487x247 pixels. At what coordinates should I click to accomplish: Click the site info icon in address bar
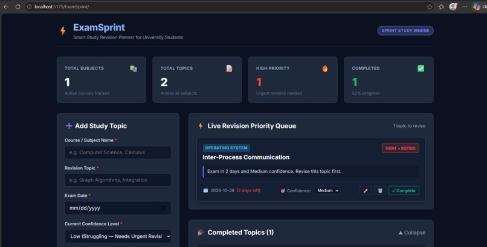click(x=30, y=7)
